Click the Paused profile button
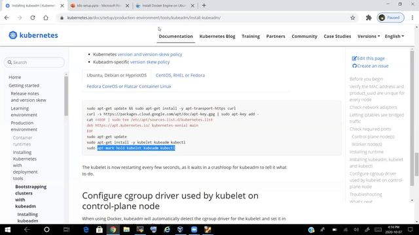 pyautogui.click(x=390, y=18)
